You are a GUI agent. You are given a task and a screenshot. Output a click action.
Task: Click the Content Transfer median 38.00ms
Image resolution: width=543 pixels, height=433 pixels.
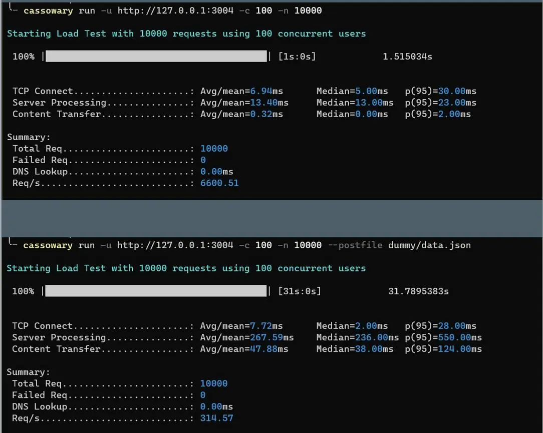[x=374, y=348]
